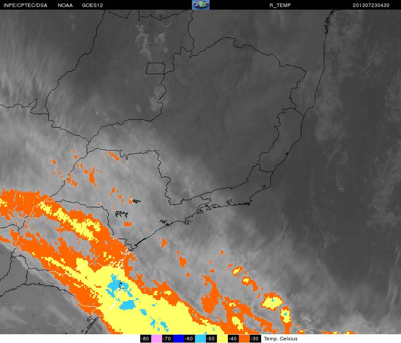This screenshot has height=343, width=401.
Task: Select the dark blue legend color swatch
Action: [x=178, y=338]
